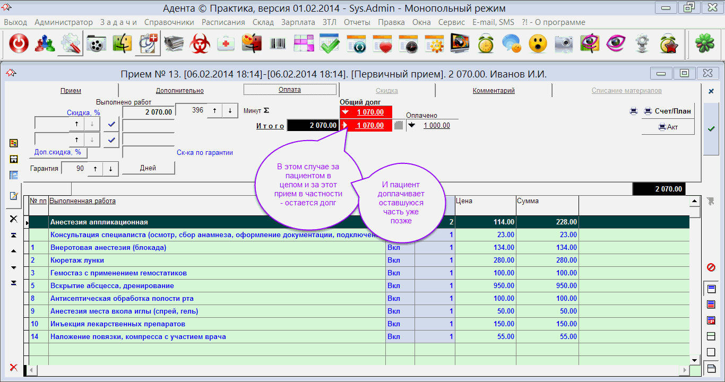This screenshot has height=382, width=725.
Task: Toggle the checkmark beside Скидка % field
Action: pyautogui.click(x=111, y=124)
